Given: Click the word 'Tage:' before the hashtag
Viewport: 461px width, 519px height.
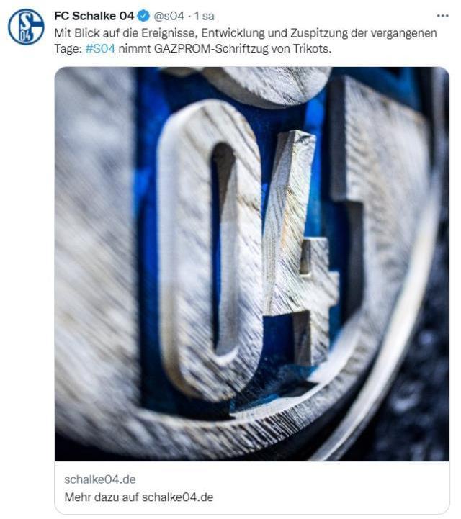Looking at the screenshot, I should (x=68, y=49).
